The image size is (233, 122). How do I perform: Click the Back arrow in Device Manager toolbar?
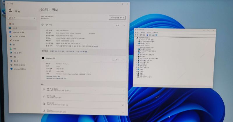135,35
